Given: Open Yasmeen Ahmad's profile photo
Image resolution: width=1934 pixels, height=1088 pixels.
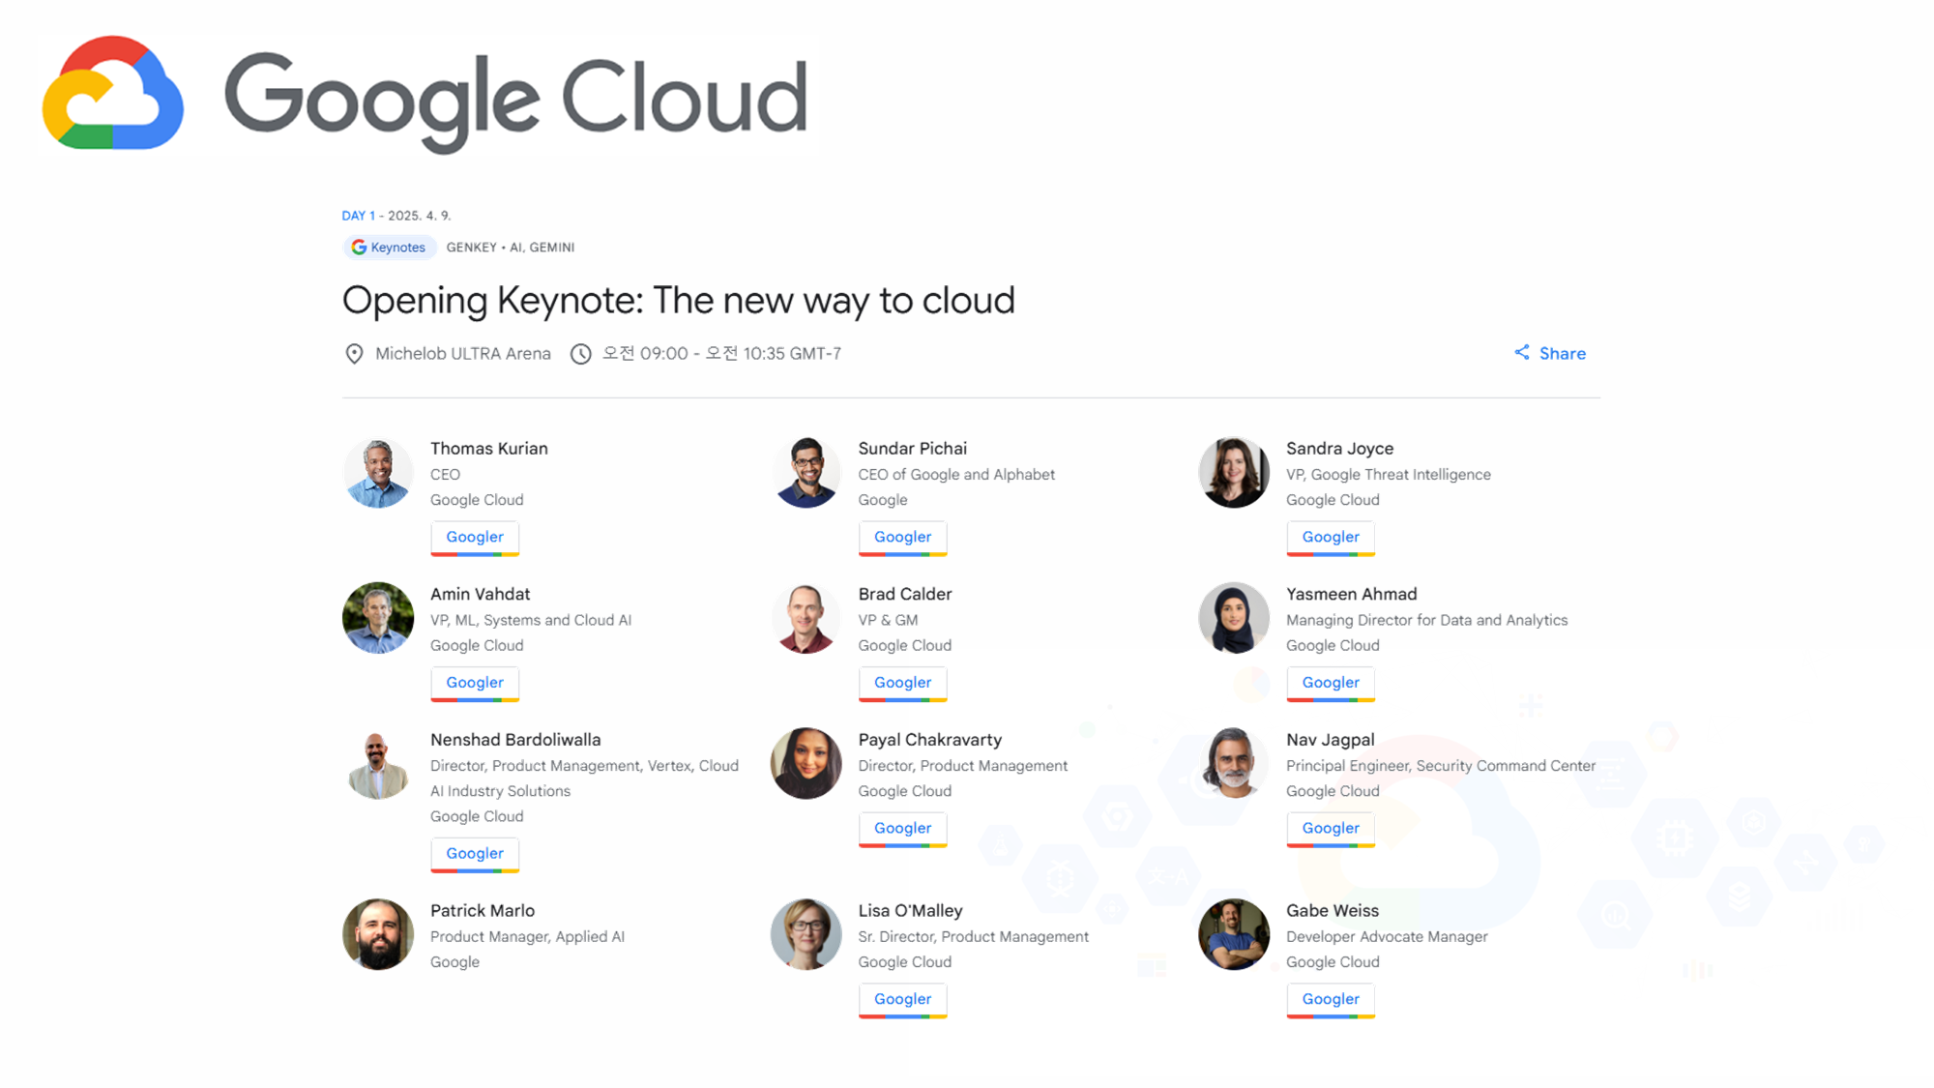Looking at the screenshot, I should point(1234,618).
